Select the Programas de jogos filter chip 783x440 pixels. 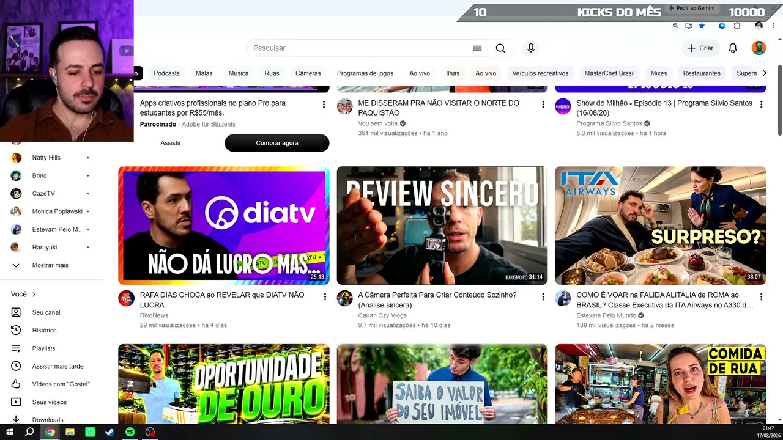tap(365, 73)
